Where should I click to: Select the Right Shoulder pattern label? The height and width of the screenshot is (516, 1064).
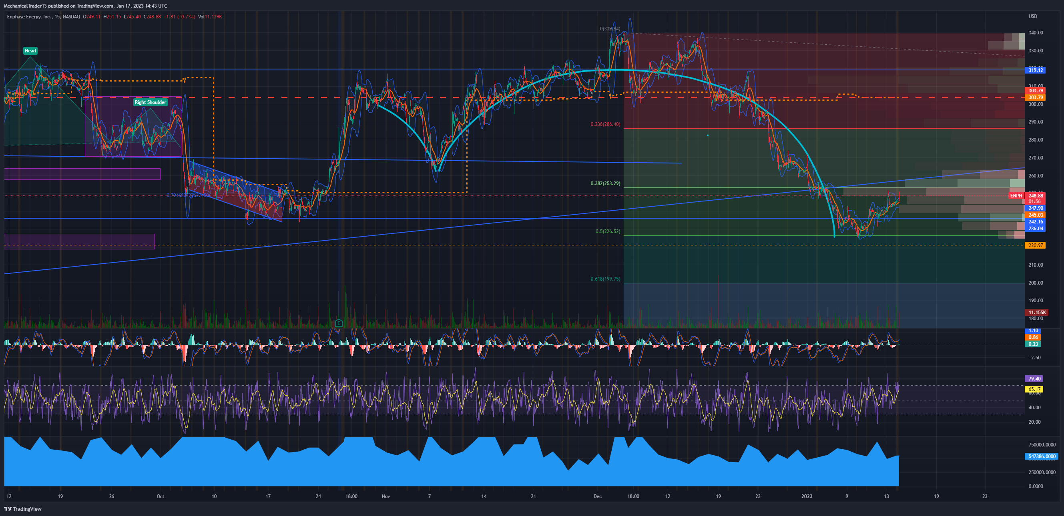pos(151,102)
